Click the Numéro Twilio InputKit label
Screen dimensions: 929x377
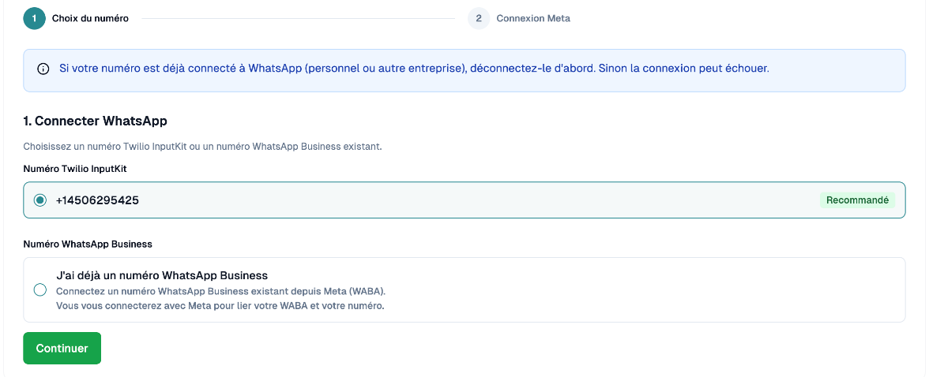pos(75,169)
